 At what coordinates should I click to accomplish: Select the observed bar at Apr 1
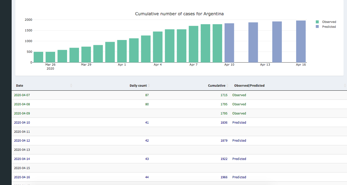tap(122, 51)
